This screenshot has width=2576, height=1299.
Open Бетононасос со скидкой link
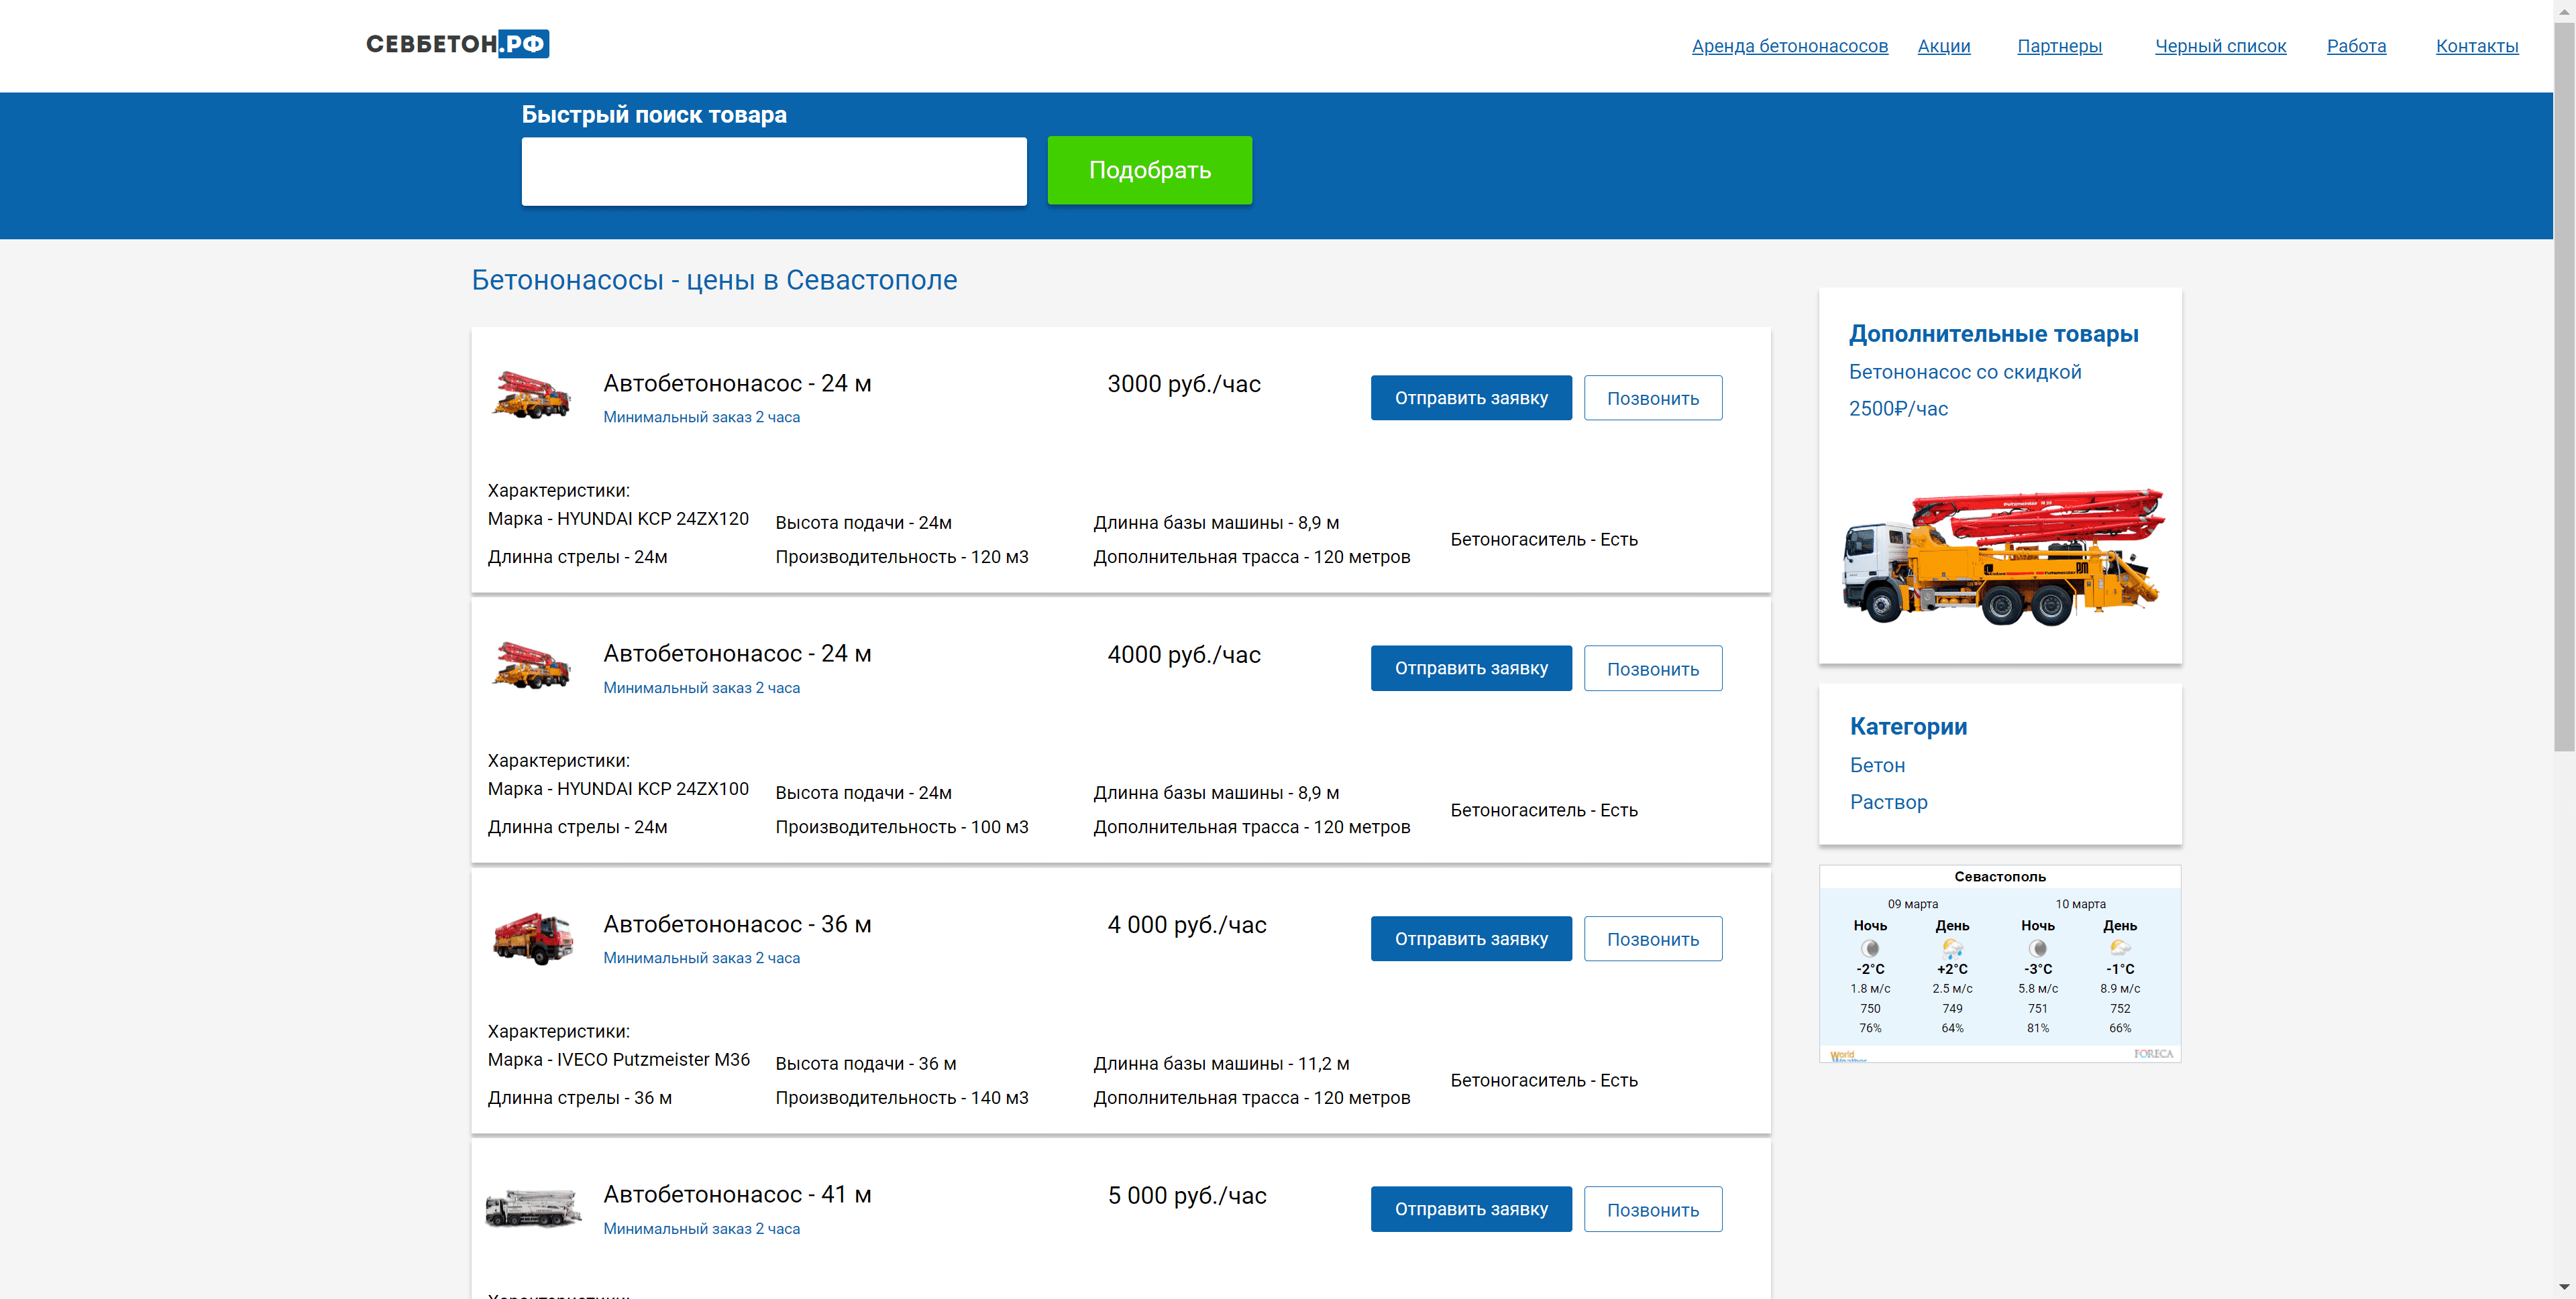point(1964,372)
